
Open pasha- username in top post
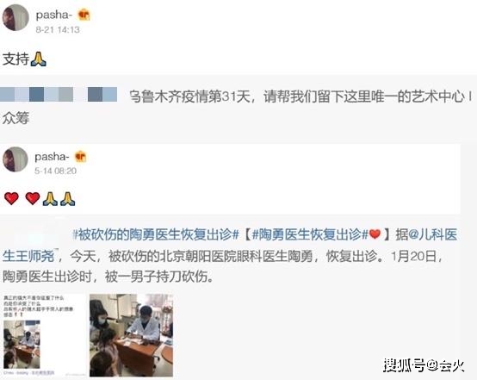(54, 15)
